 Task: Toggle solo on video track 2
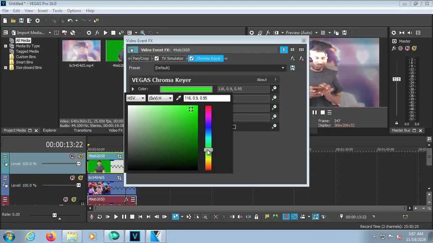click(80, 178)
